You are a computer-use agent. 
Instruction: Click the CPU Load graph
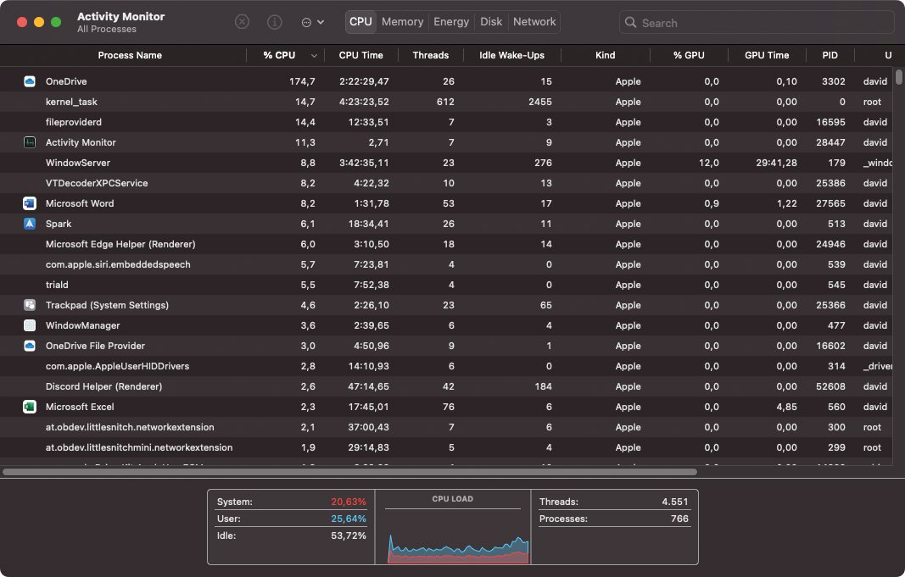click(x=458, y=549)
